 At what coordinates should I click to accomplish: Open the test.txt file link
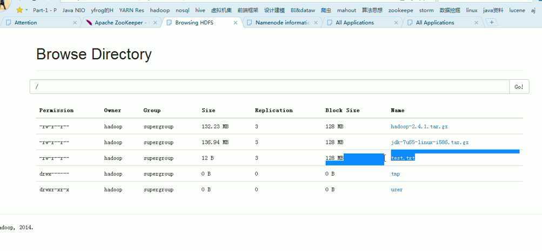click(x=403, y=158)
